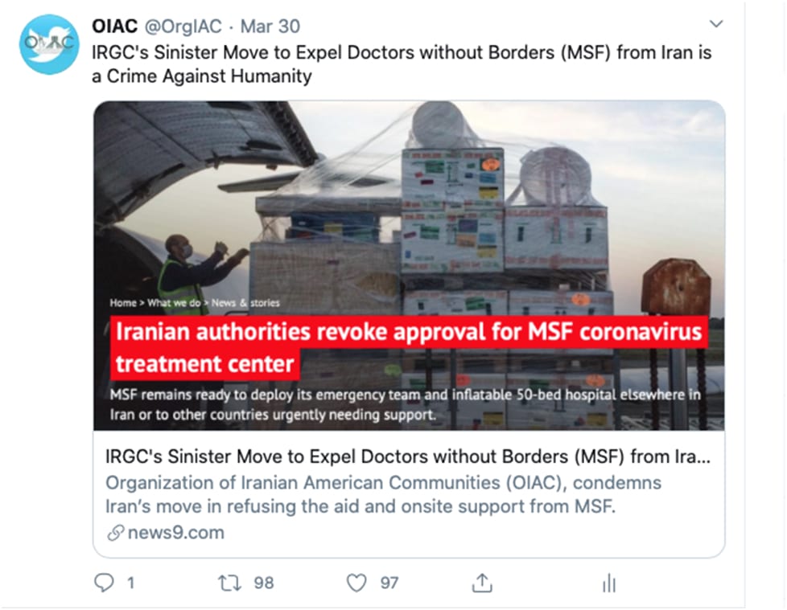The image size is (787, 610).
Task: Click the reply speech bubble icon
Action: [x=104, y=583]
